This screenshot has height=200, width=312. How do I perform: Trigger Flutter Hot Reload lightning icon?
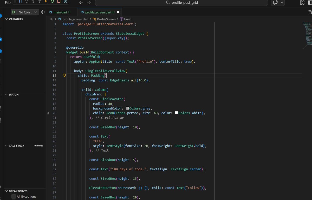click(x=46, y=2)
